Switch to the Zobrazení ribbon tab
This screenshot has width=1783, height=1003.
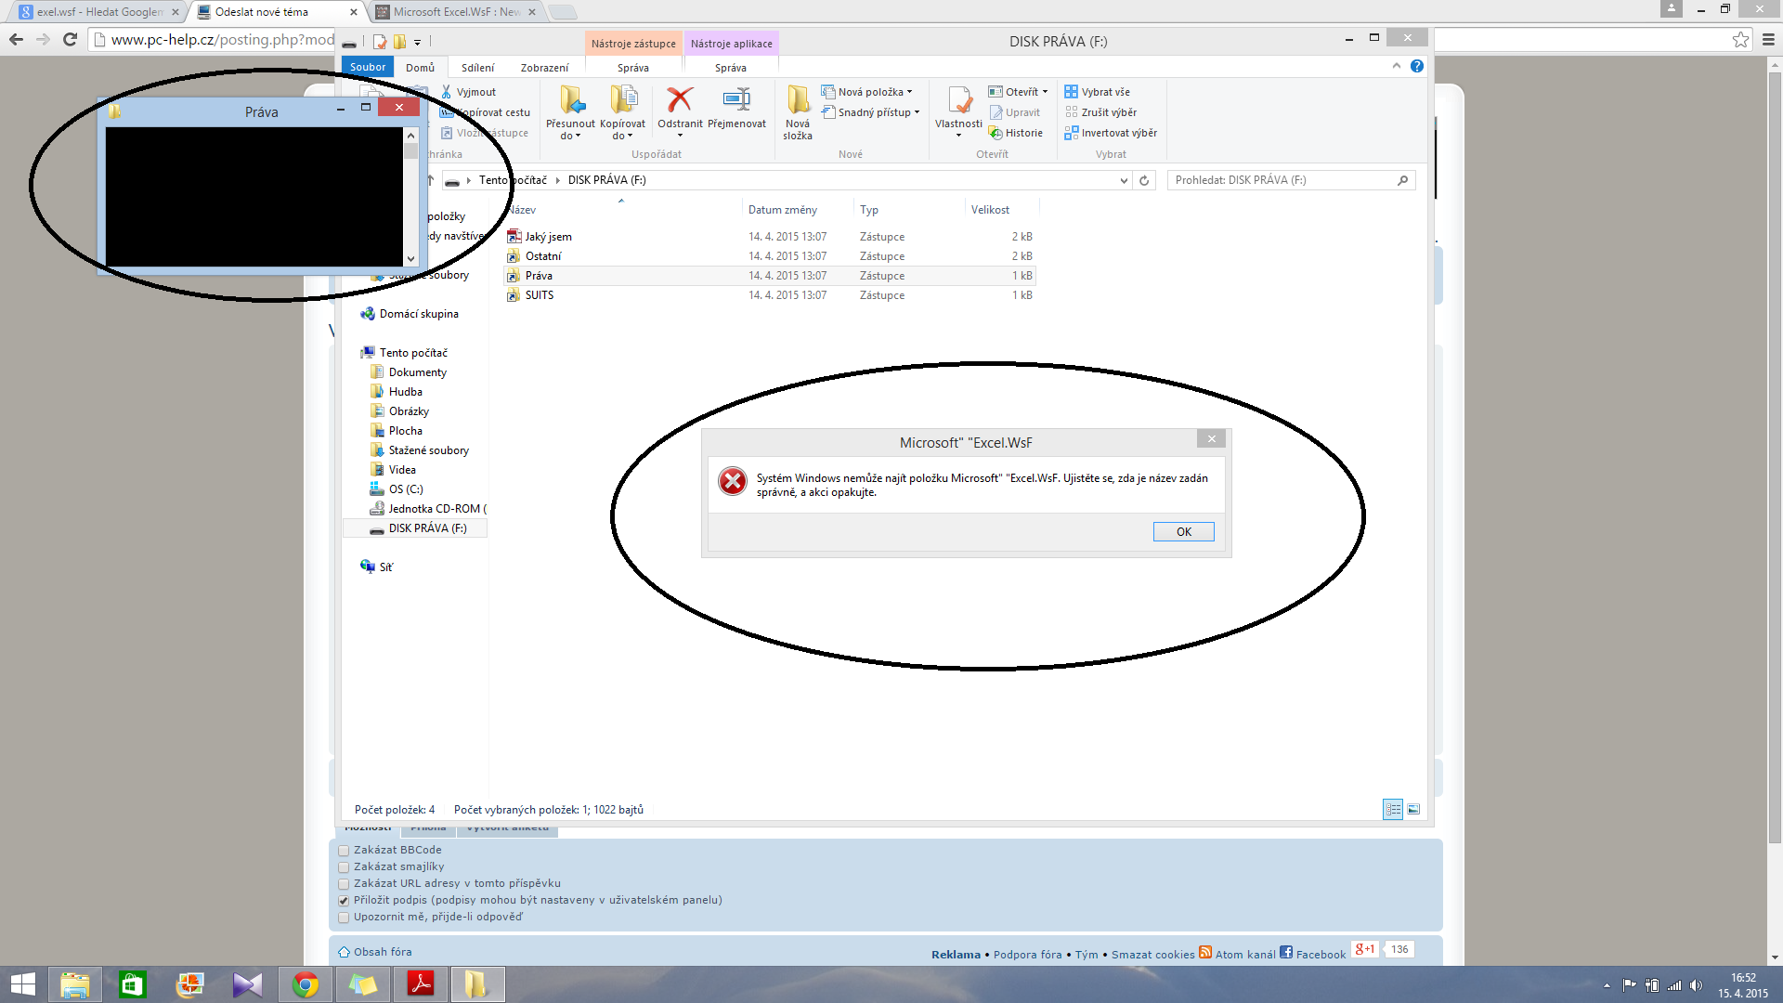pyautogui.click(x=544, y=68)
